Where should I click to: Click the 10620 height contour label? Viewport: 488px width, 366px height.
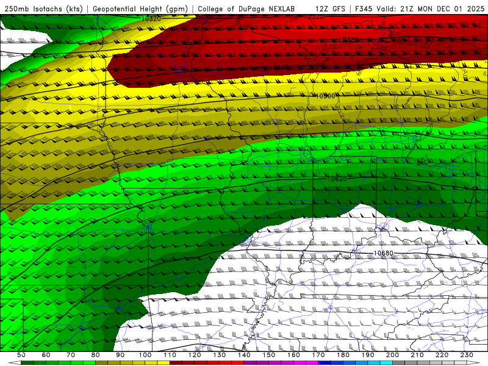tap(337, 179)
